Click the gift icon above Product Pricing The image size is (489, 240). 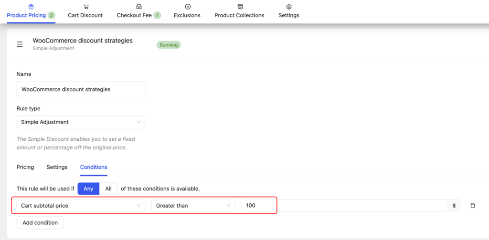[x=31, y=7]
